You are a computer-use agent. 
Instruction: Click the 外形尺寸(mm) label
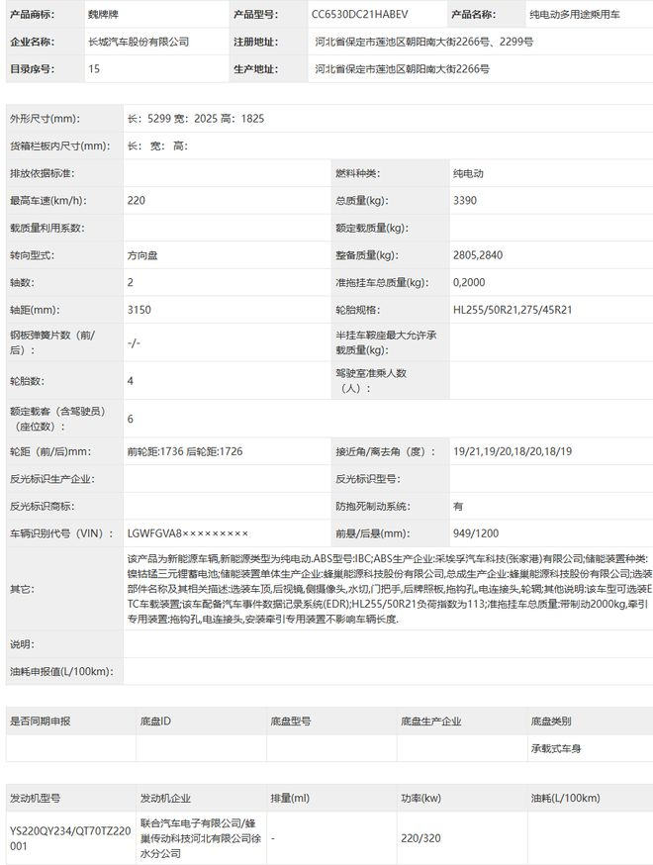45,119
